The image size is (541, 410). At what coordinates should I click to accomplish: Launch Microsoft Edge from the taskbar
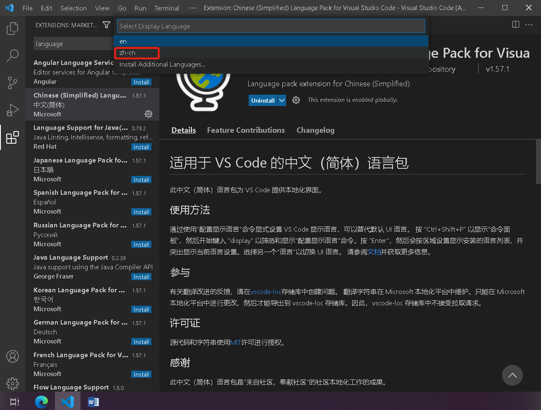(41, 402)
